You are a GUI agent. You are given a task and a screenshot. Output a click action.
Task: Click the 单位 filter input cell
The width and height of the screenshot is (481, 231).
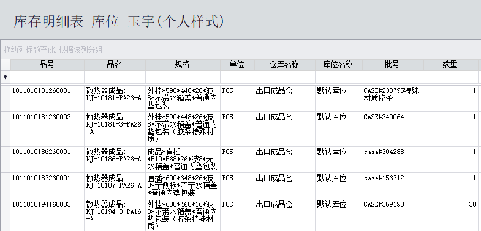[237, 78]
